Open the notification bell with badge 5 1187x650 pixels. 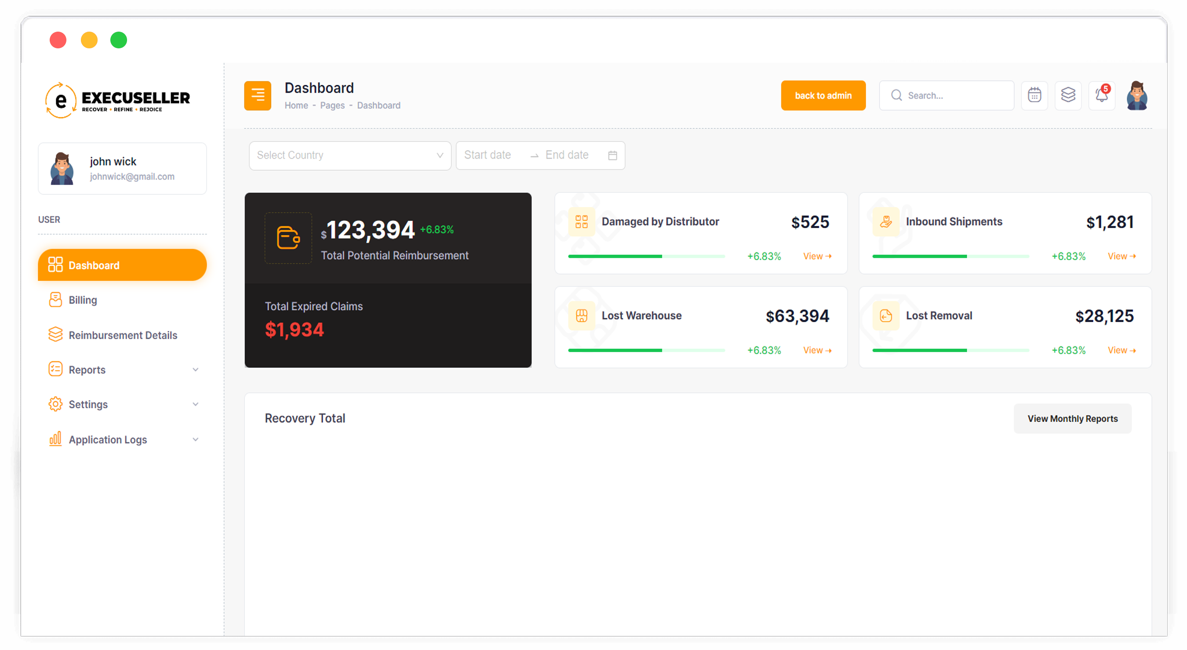point(1102,95)
